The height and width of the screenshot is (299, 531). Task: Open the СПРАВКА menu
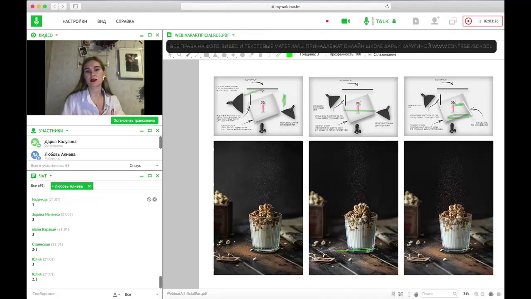tap(125, 21)
